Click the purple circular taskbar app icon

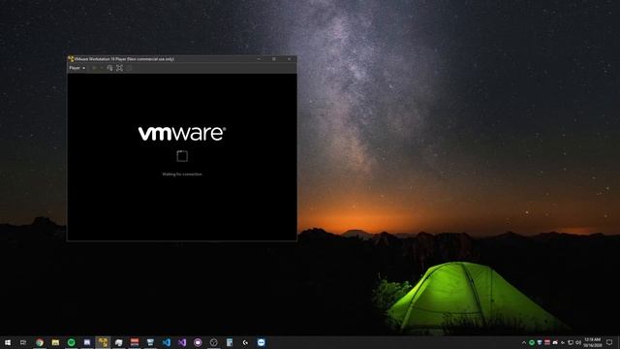click(198, 342)
